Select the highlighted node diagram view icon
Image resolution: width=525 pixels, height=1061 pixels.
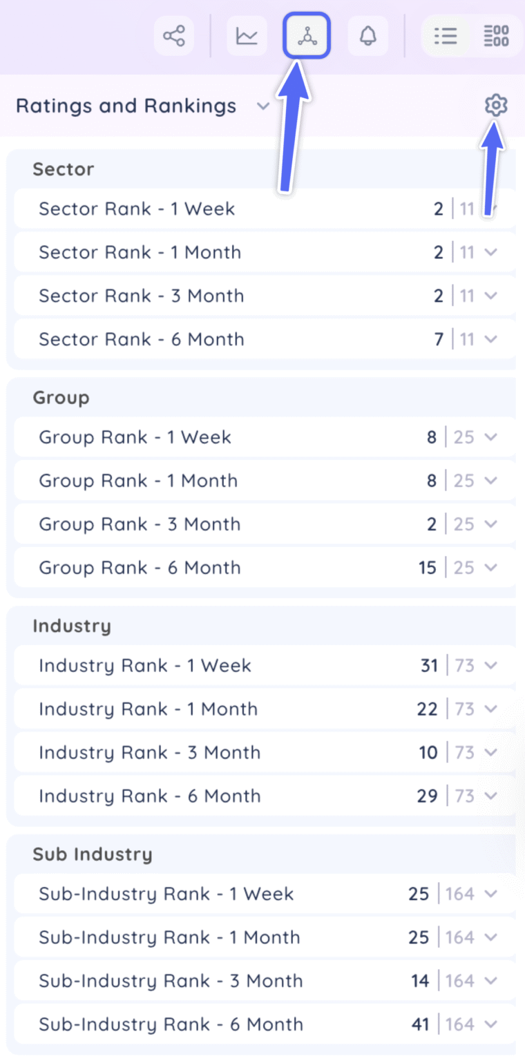coord(307,36)
